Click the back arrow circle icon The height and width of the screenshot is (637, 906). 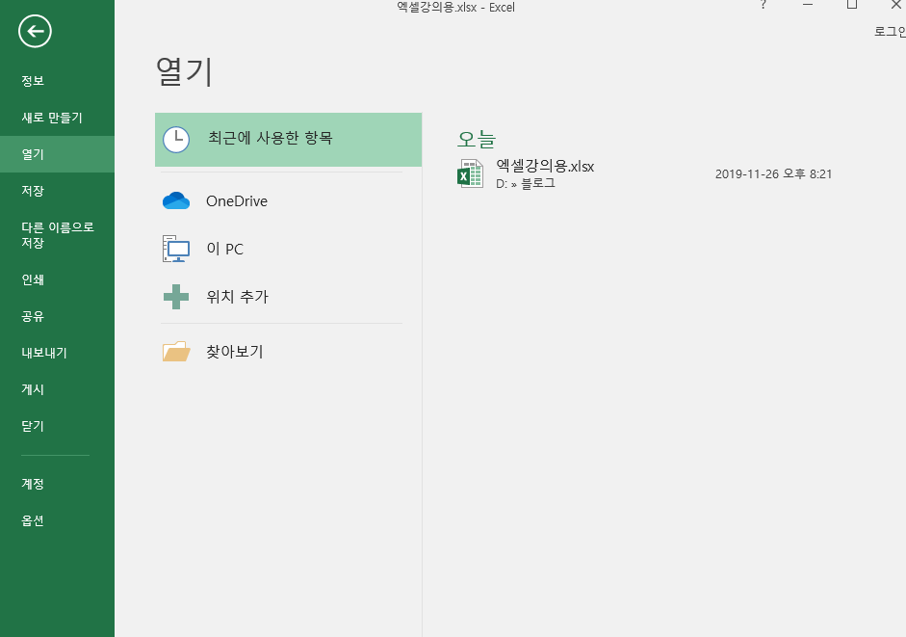35,31
